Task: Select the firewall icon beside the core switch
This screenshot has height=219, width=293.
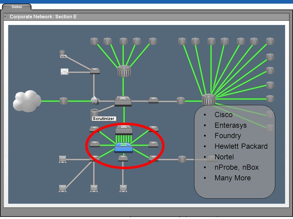Action: tap(95, 100)
